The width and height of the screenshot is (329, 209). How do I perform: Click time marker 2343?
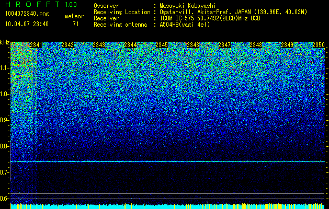[x=99, y=45]
